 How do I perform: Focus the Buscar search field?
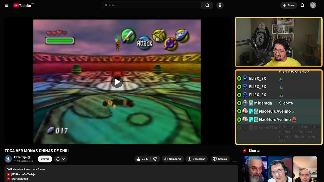coord(152,5)
